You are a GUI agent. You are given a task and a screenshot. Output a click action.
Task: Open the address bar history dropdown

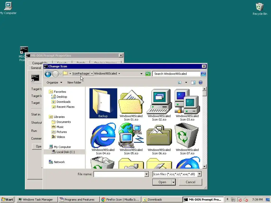point(141,74)
